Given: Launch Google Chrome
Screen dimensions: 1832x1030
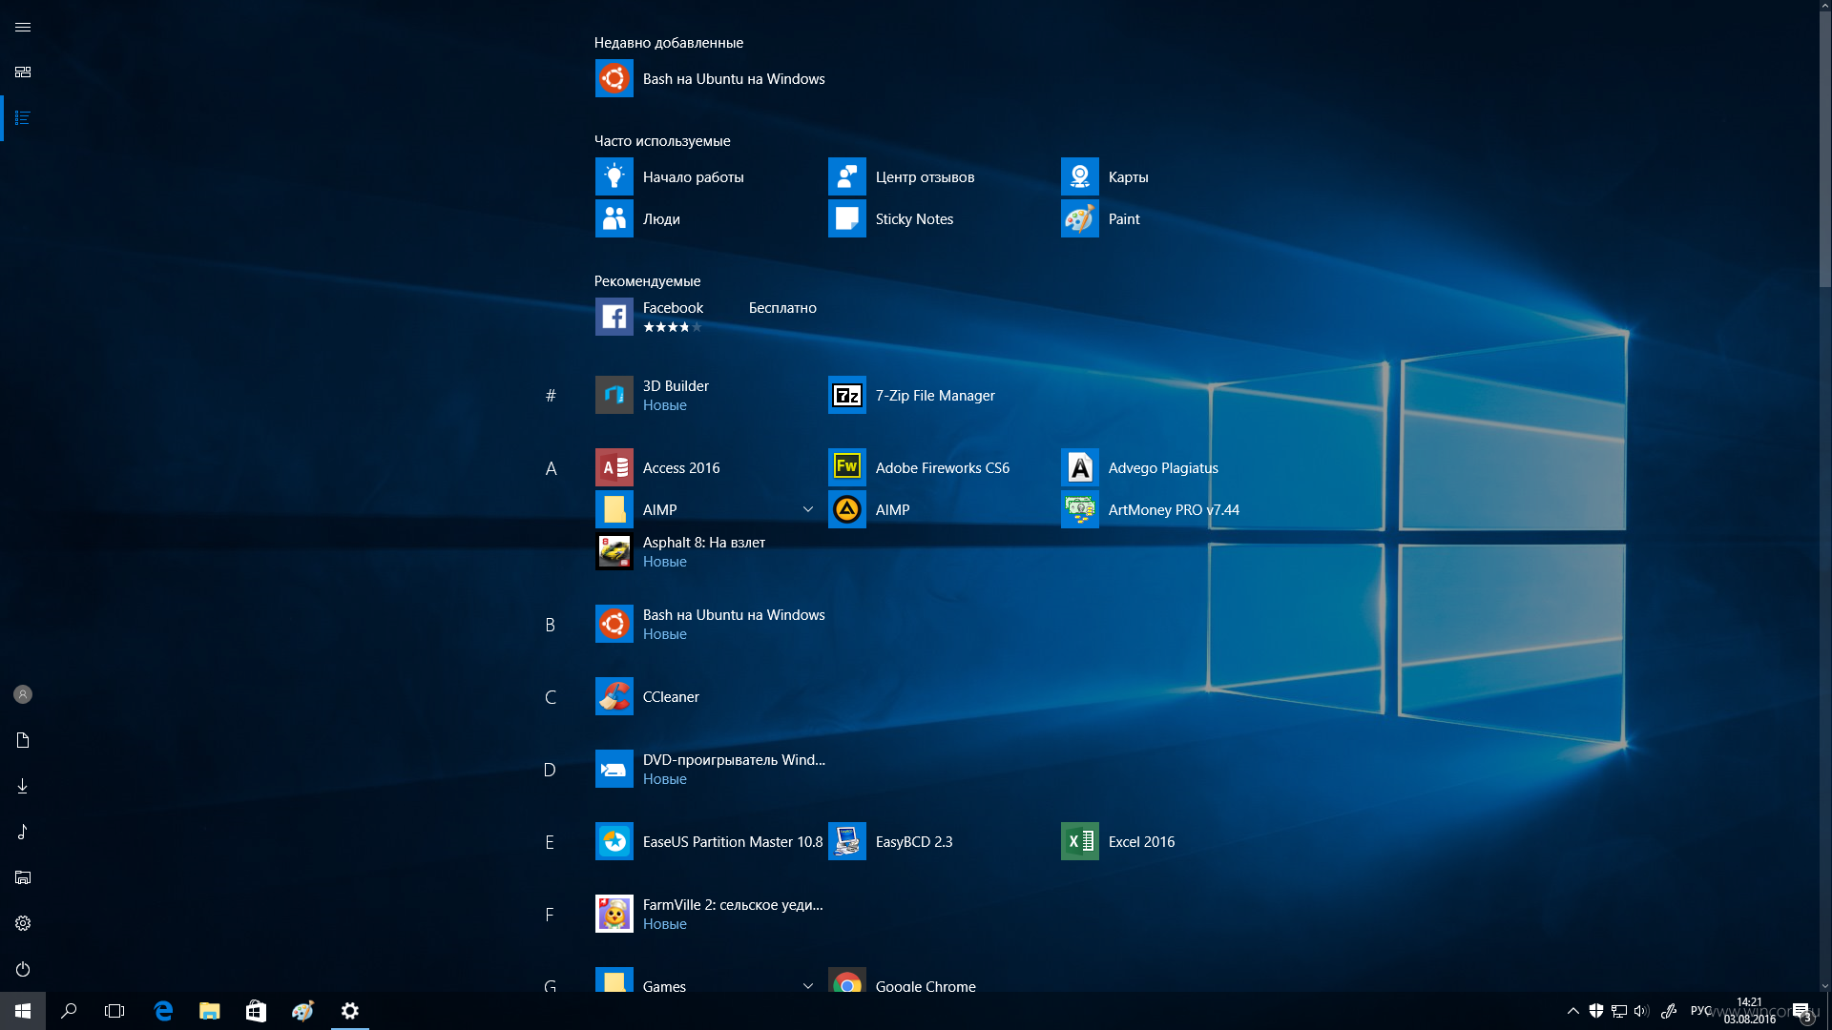Looking at the screenshot, I should click(x=903, y=982).
